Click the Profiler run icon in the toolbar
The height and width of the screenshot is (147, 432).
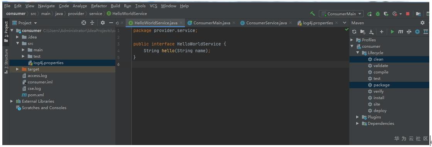click(395, 14)
